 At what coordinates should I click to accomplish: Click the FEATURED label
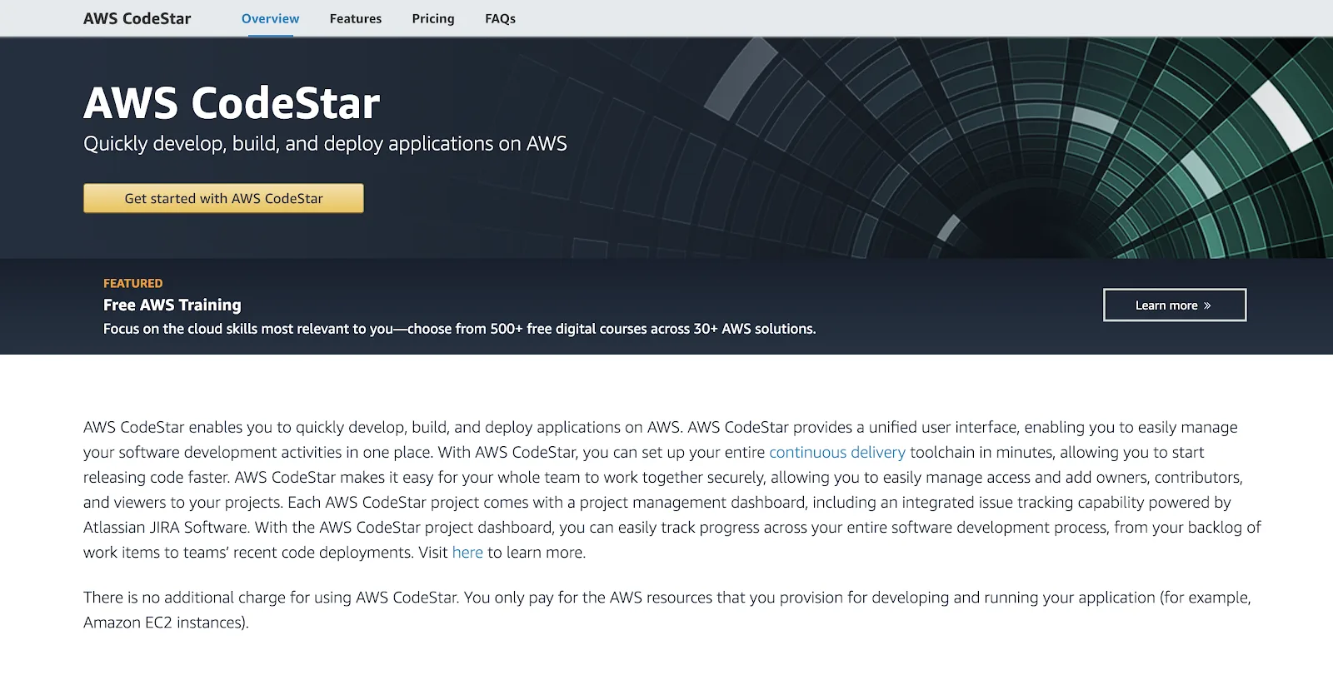133,283
